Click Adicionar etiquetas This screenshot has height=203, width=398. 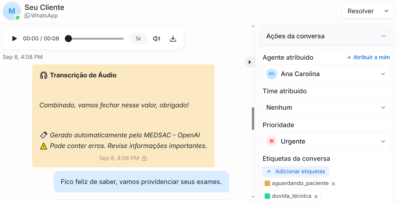point(296,171)
